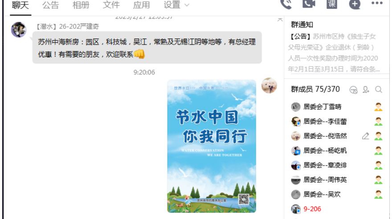Screen dimensions: 392x219
Task: Expand the 设置 dropdown arrow
Action: click(x=187, y=5)
